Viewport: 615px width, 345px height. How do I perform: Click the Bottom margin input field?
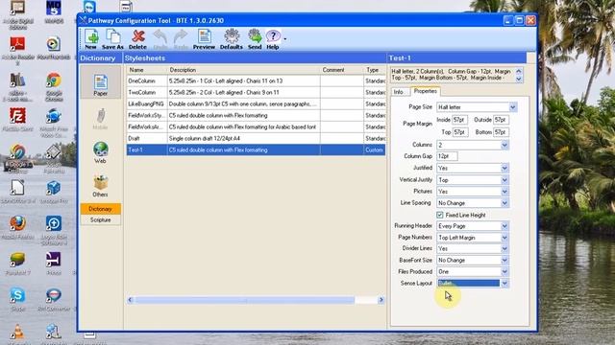coord(501,132)
